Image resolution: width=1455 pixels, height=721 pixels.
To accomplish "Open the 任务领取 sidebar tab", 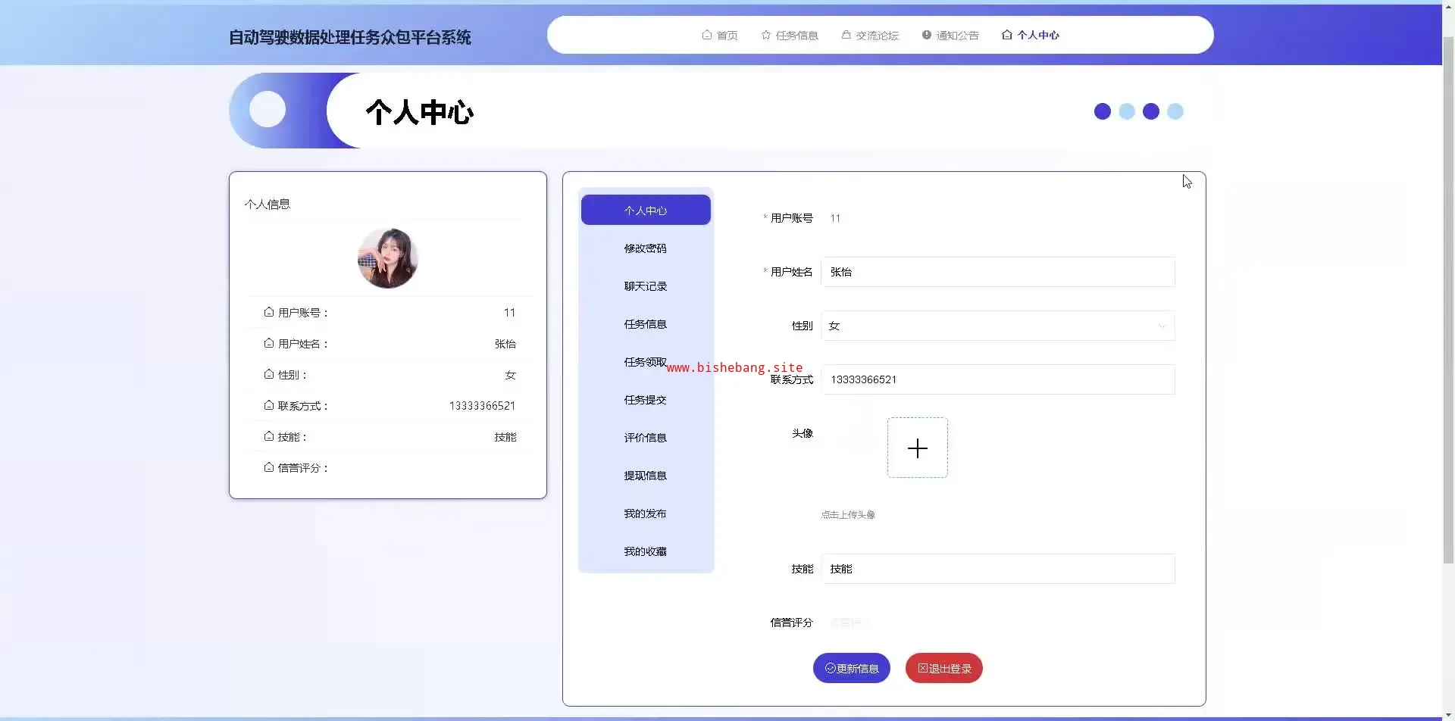I will coord(646,362).
